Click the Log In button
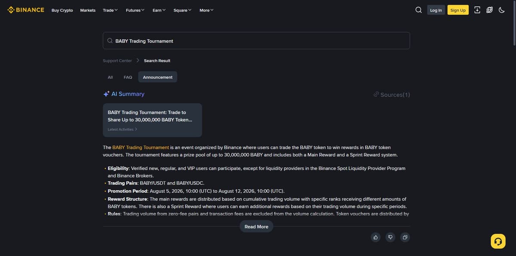The image size is (516, 256). (x=436, y=10)
